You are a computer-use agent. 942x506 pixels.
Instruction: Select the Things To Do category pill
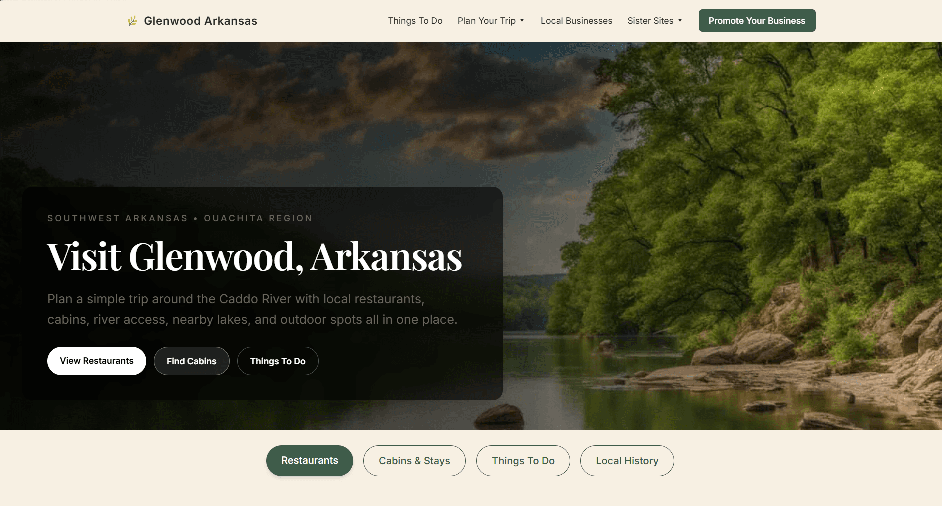(523, 461)
